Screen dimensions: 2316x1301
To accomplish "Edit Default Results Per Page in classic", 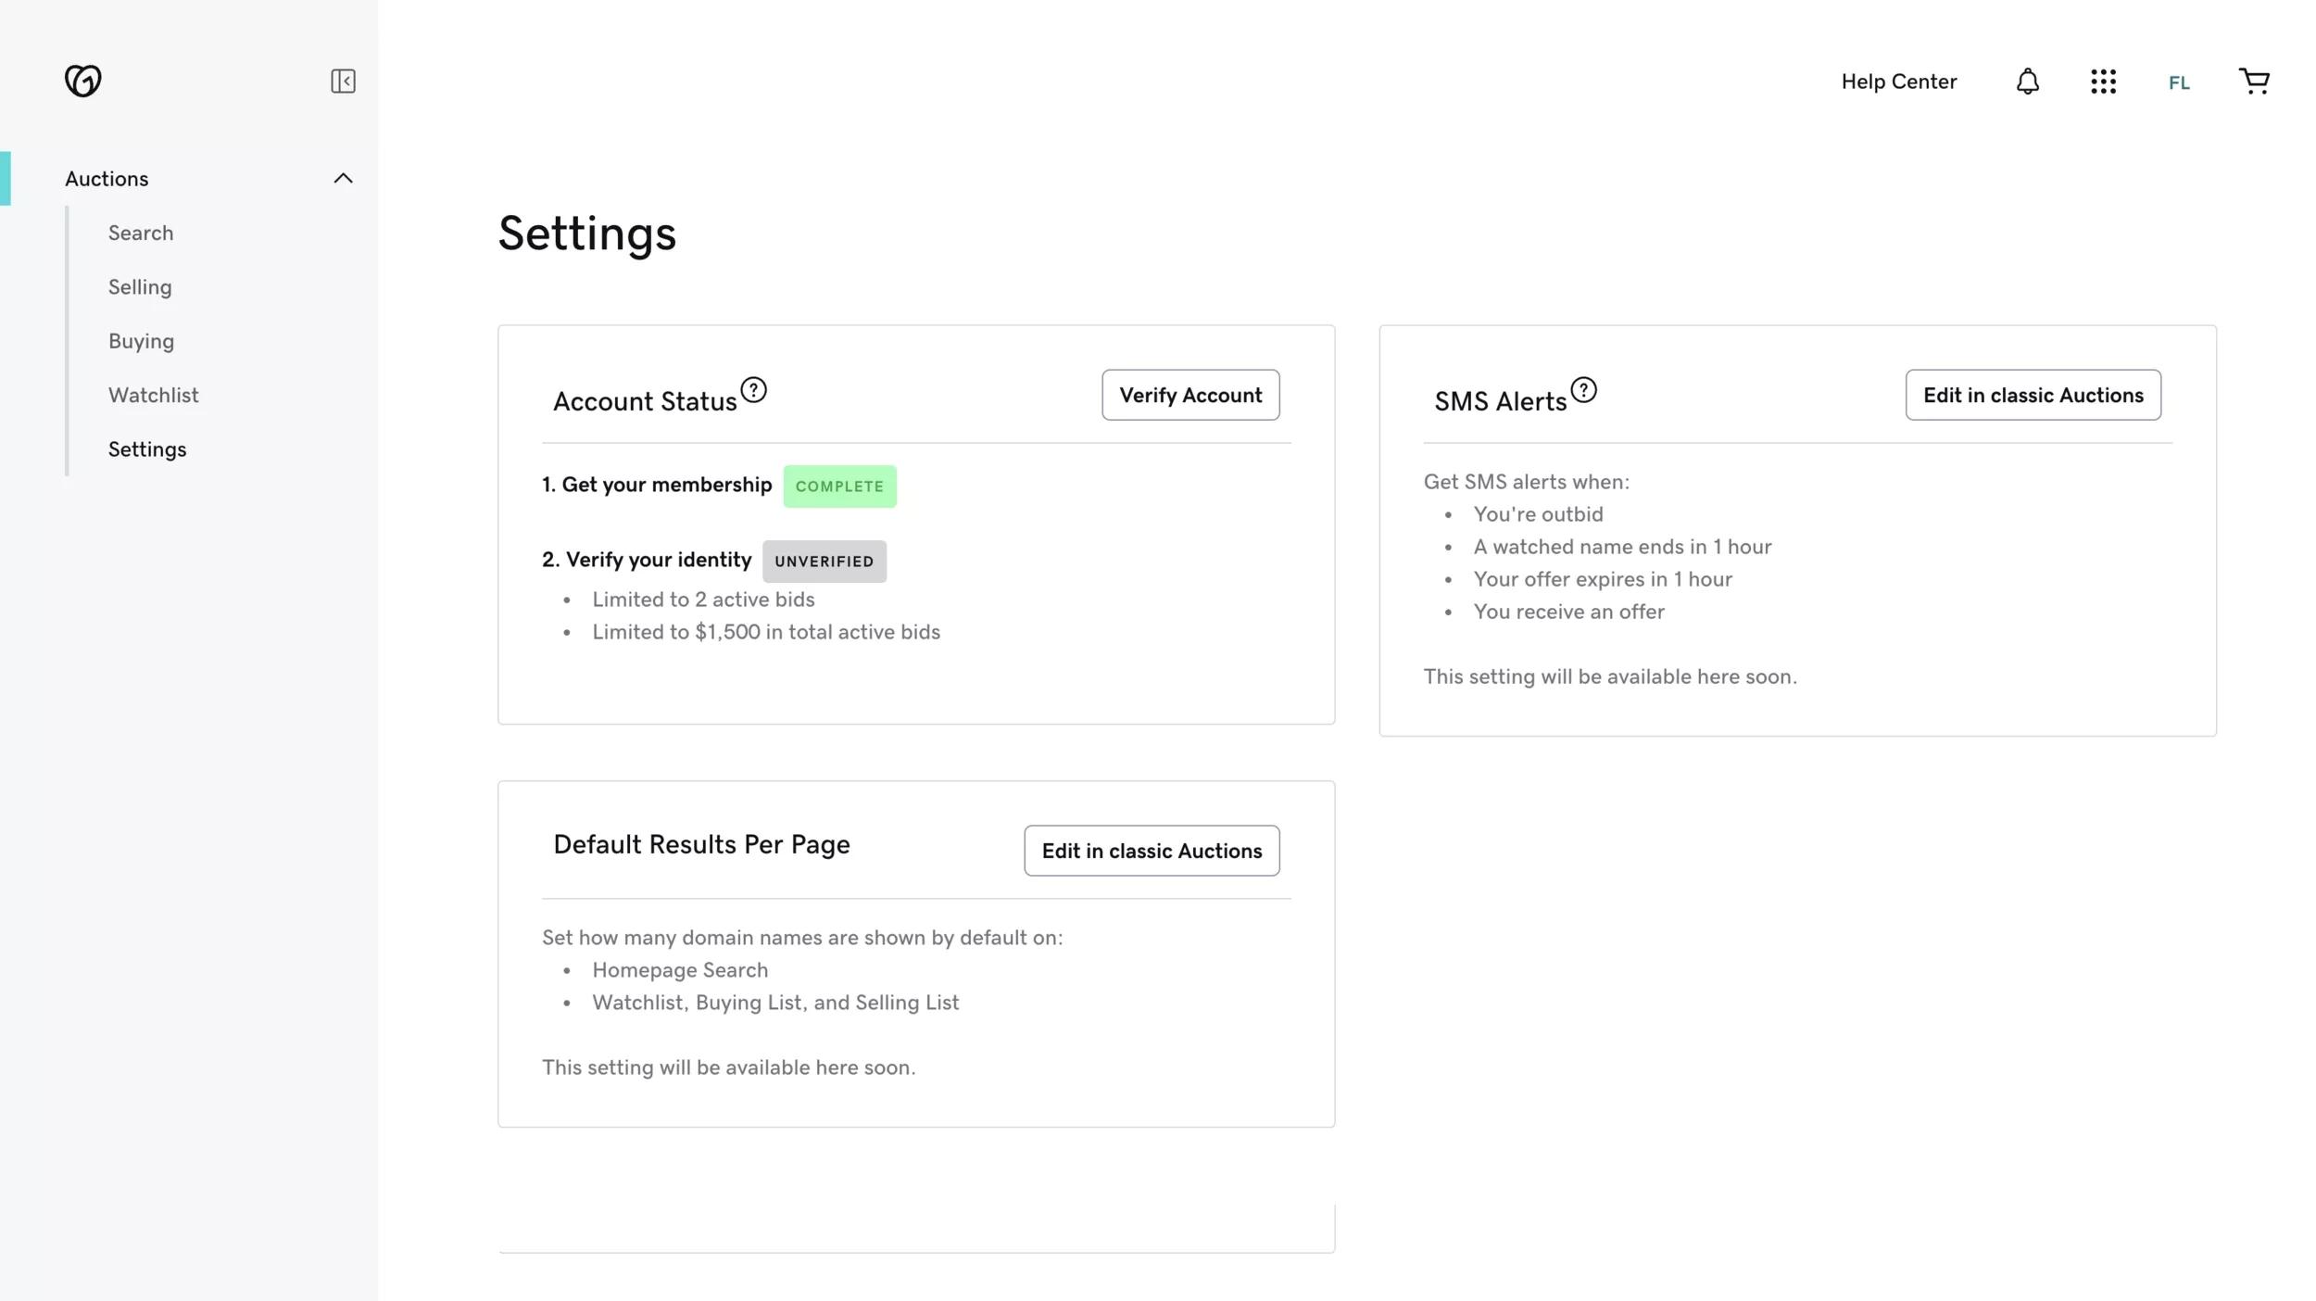I will click(1151, 851).
